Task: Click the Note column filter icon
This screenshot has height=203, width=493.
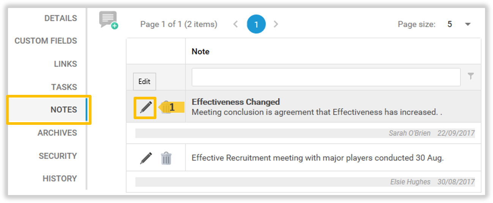Action: click(x=471, y=77)
